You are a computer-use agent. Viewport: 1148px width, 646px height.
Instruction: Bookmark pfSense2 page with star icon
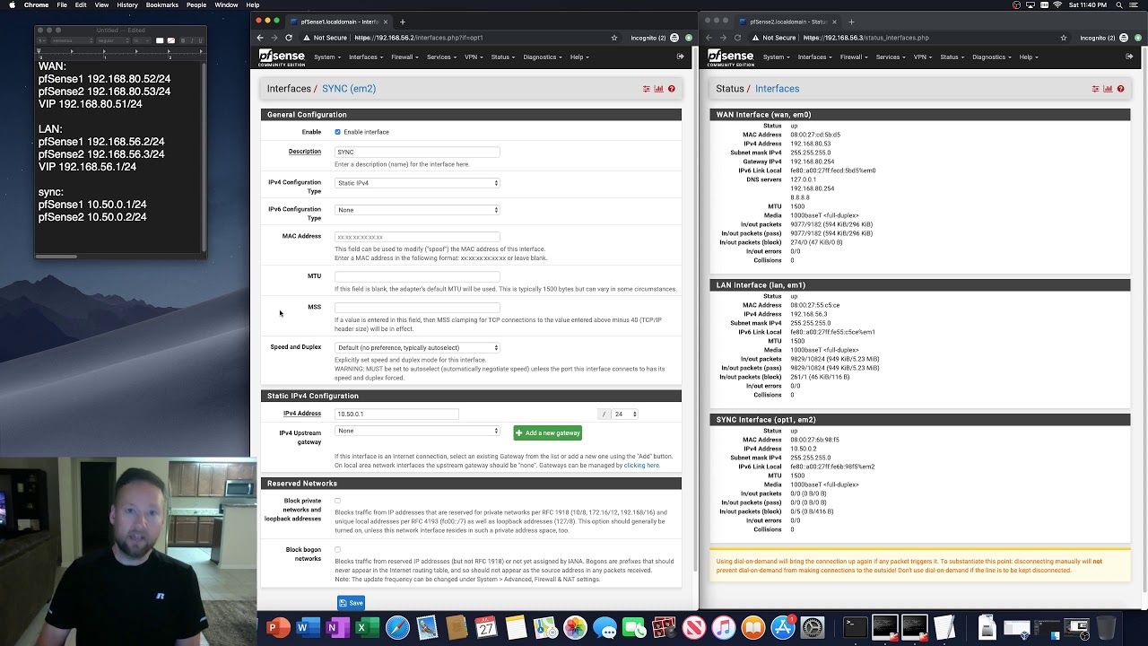[x=1064, y=38]
